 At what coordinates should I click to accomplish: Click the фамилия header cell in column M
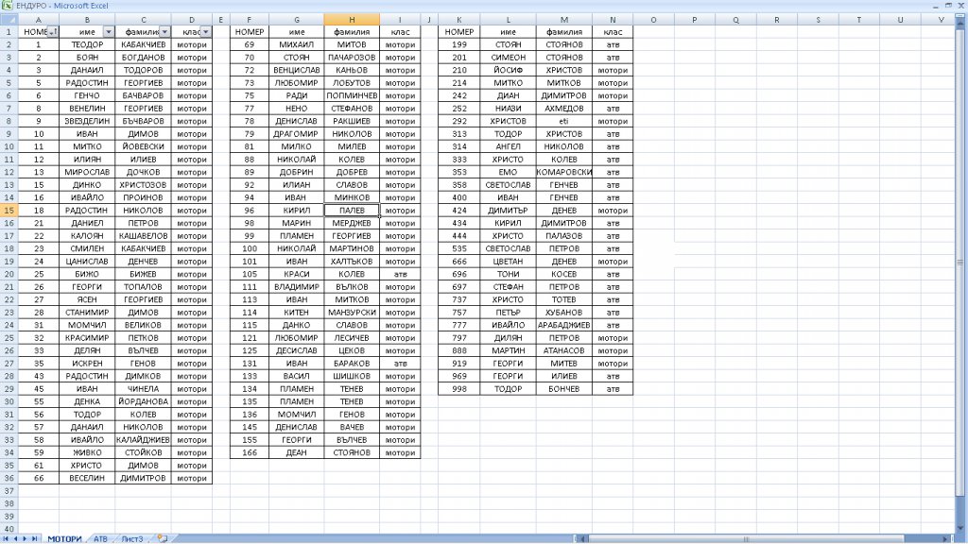pos(564,32)
